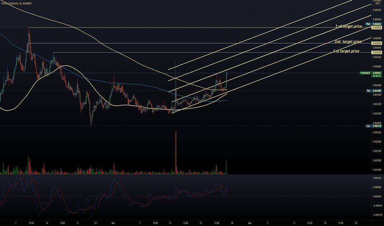Click the 0.005200 tick on price axis
The width and height of the screenshot is (384, 226).
tap(377, 10)
